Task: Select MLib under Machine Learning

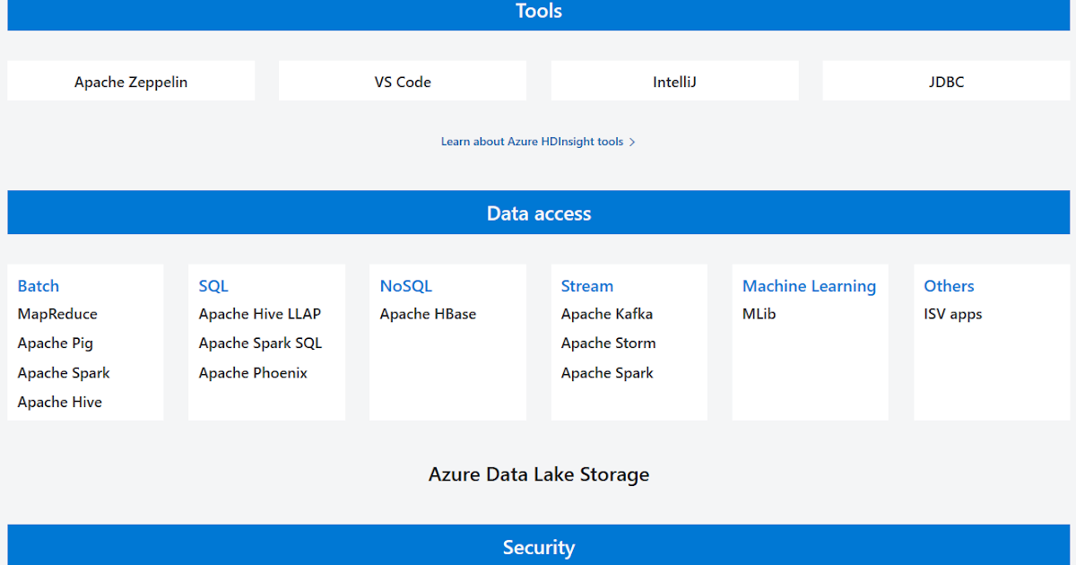Action: coord(759,314)
